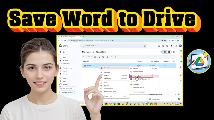
Task: Click the Copy link icon in selection toolbar
Action: pos(111,57)
